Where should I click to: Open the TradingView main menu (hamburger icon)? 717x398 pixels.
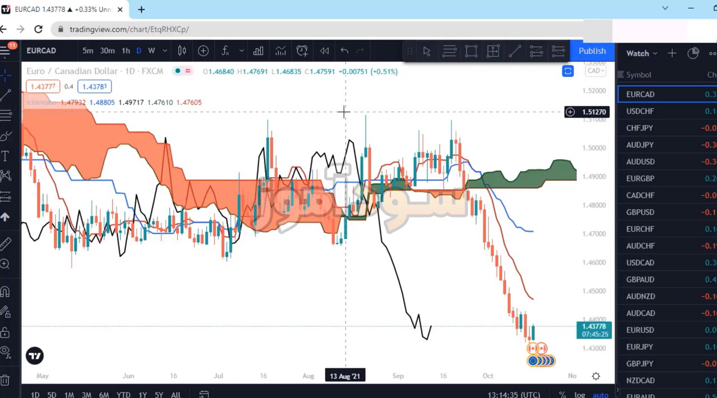tap(6, 50)
